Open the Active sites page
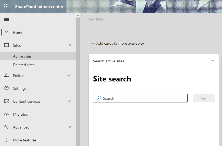The height and width of the screenshot is (146, 222). click(38, 56)
